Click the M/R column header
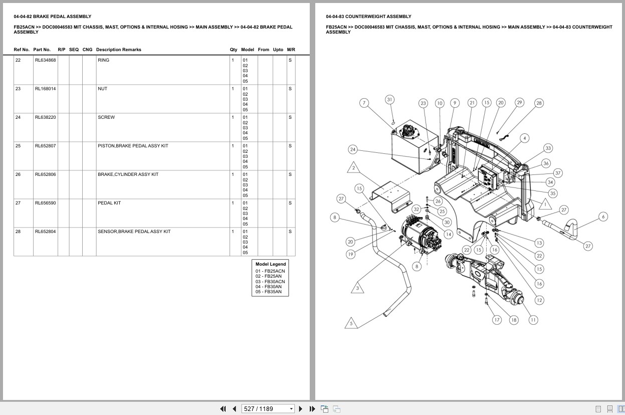Image resolution: width=625 pixels, height=415 pixels. (x=291, y=50)
